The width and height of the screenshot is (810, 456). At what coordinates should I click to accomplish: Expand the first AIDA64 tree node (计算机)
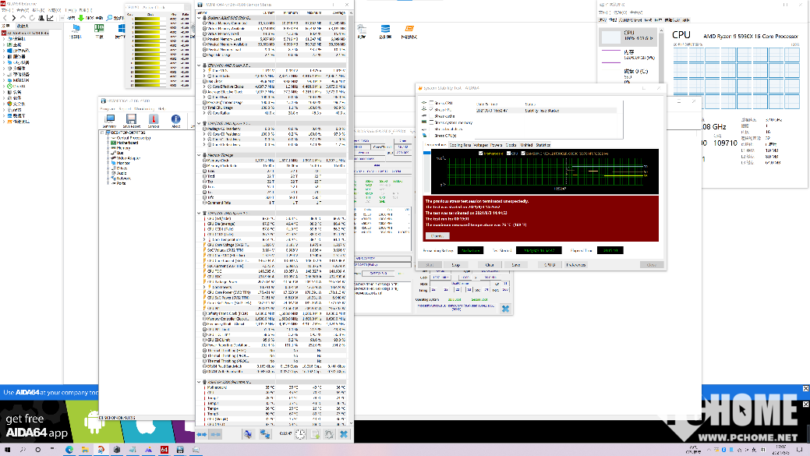(4, 39)
